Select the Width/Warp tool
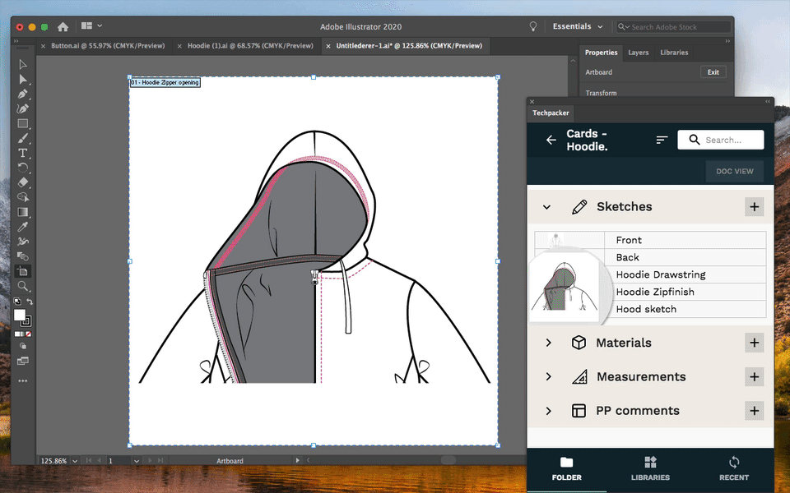Viewport: 790px width, 493px height. [23, 242]
